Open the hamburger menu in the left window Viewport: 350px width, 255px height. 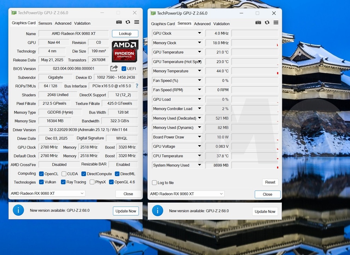137,22
